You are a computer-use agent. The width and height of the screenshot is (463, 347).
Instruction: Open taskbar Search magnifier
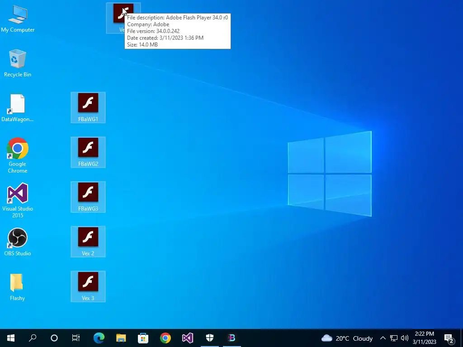coord(33,338)
